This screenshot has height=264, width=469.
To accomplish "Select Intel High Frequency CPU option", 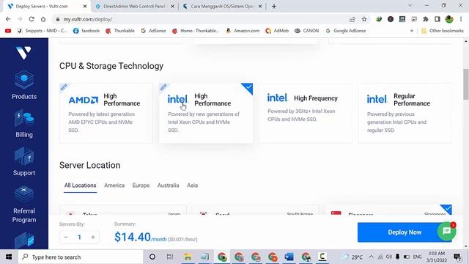I will [x=306, y=113].
